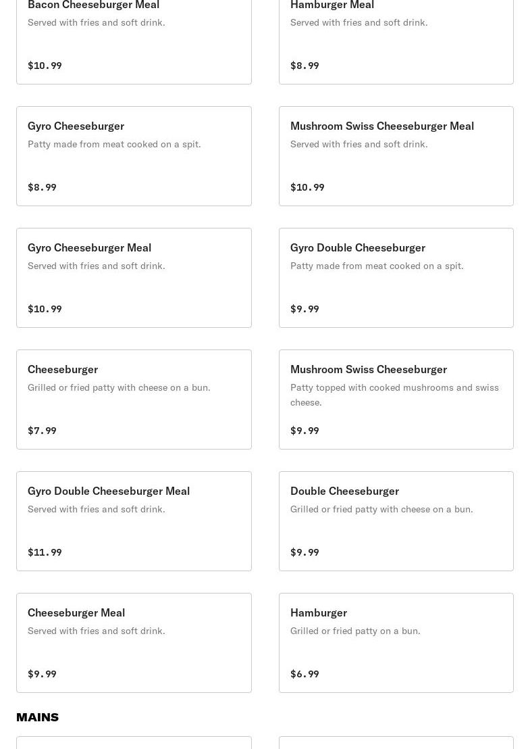Click the Mushroom Swiss Cheeseburger title

[x=368, y=369]
